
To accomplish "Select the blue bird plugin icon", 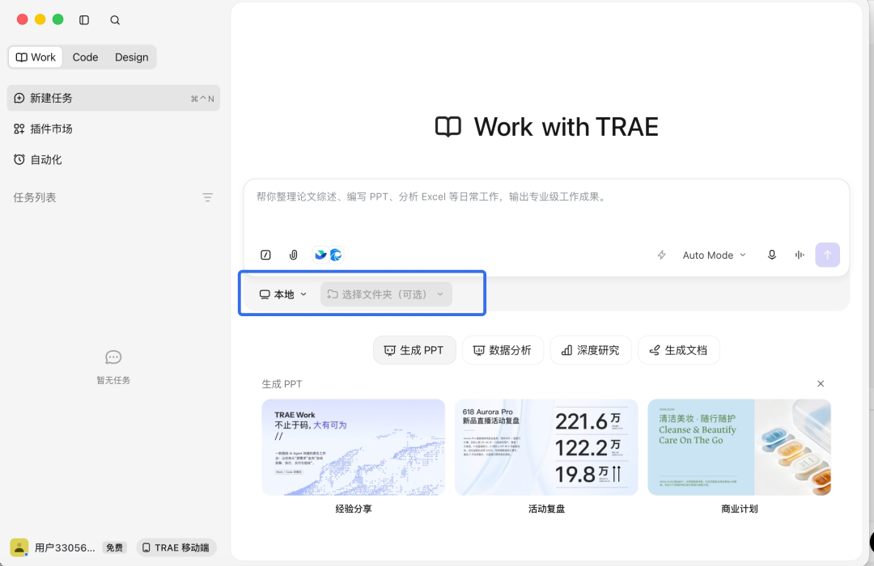I will tap(320, 255).
